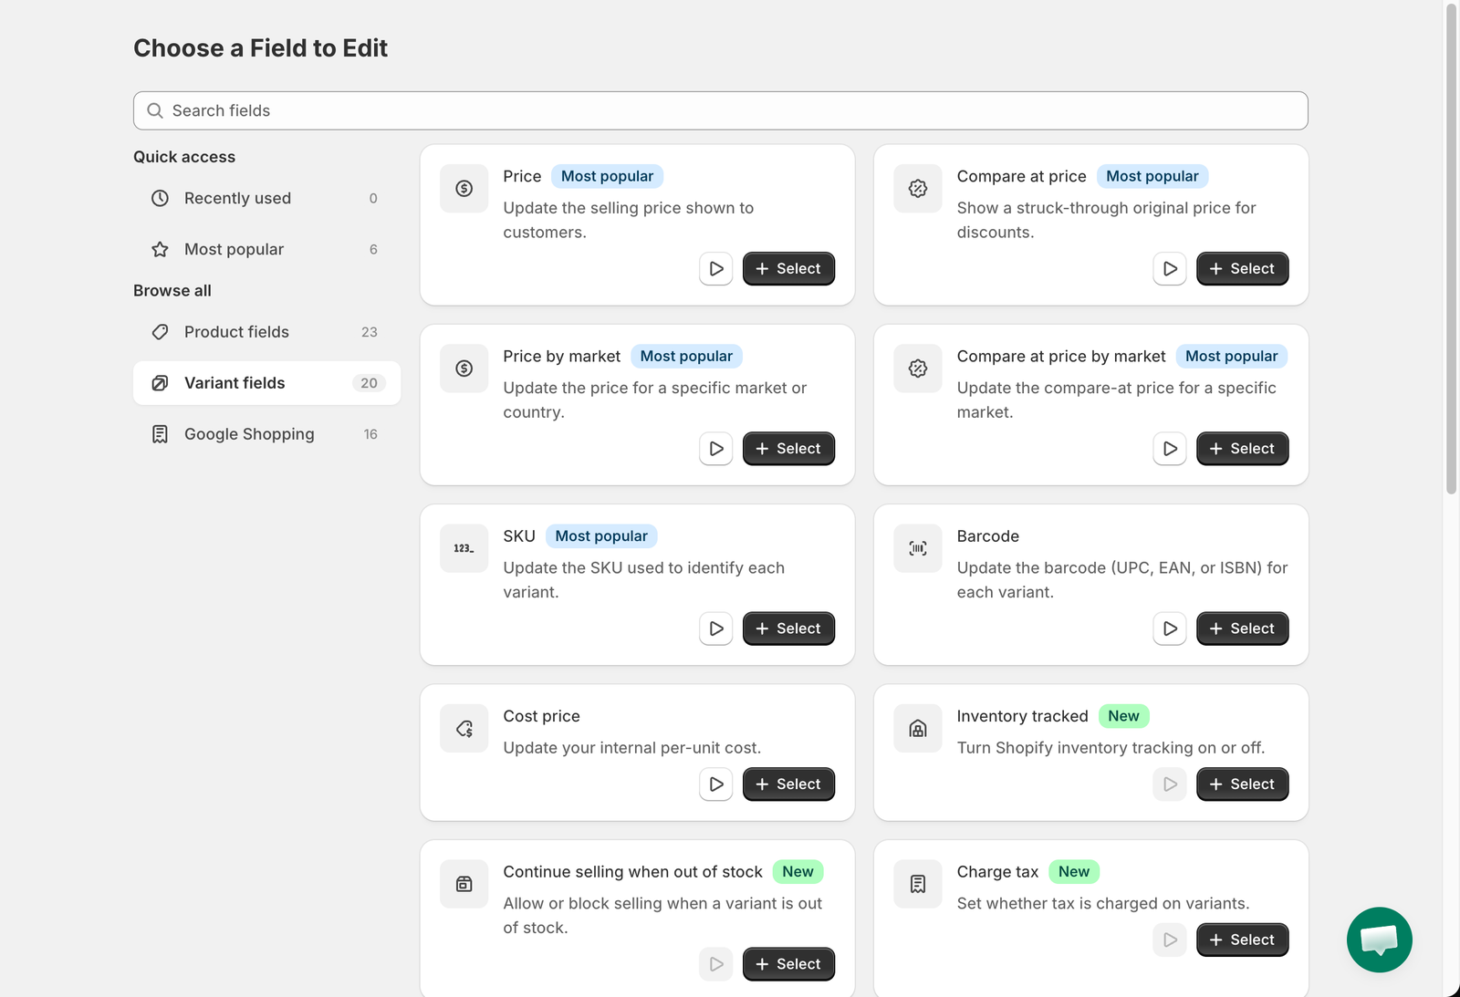Viewport: 1460px width, 997px height.
Task: Click the 'Choose a Field to Edit' heading
Action: pos(261,48)
